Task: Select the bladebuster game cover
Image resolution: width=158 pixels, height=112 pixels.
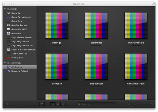Action: [x=96, y=66]
